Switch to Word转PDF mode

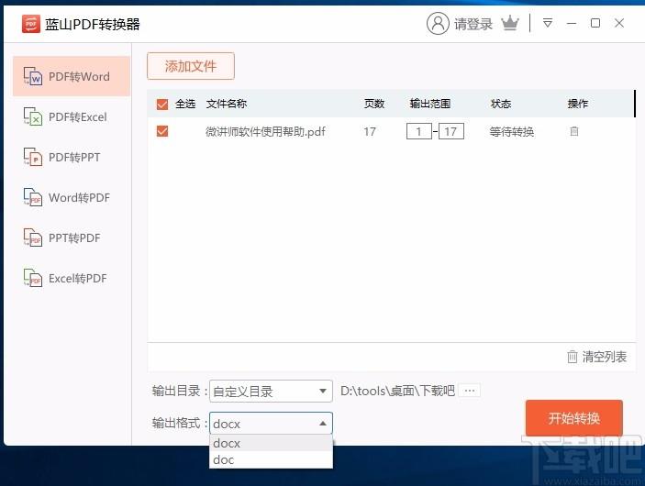click(x=72, y=197)
